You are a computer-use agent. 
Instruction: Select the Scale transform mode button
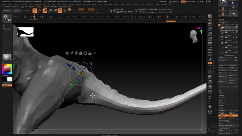[50, 11]
